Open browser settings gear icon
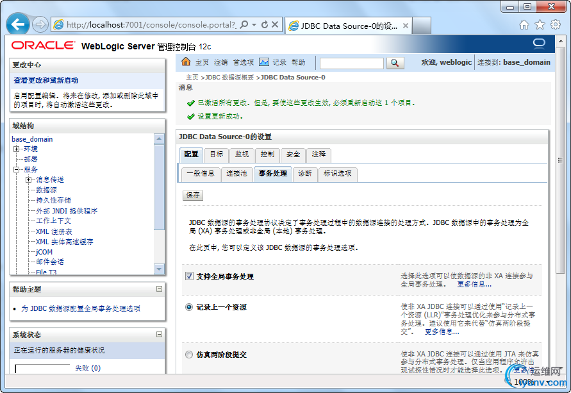Screen dimensions: 571x393 pyautogui.click(x=556, y=24)
